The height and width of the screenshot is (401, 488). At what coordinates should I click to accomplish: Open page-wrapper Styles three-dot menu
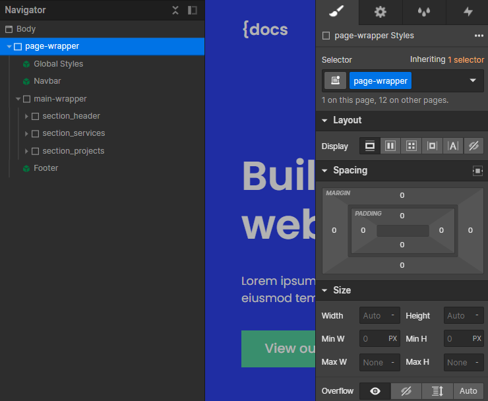[479, 36]
